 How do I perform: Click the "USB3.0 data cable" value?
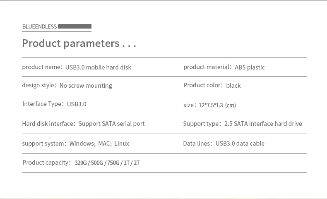click(x=240, y=144)
